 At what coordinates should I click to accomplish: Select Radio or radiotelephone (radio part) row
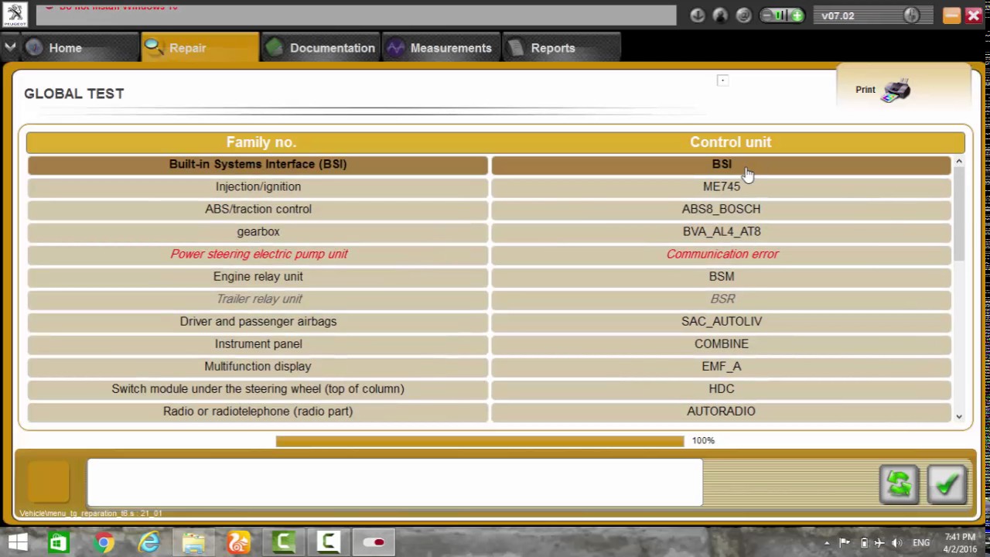pos(258,411)
